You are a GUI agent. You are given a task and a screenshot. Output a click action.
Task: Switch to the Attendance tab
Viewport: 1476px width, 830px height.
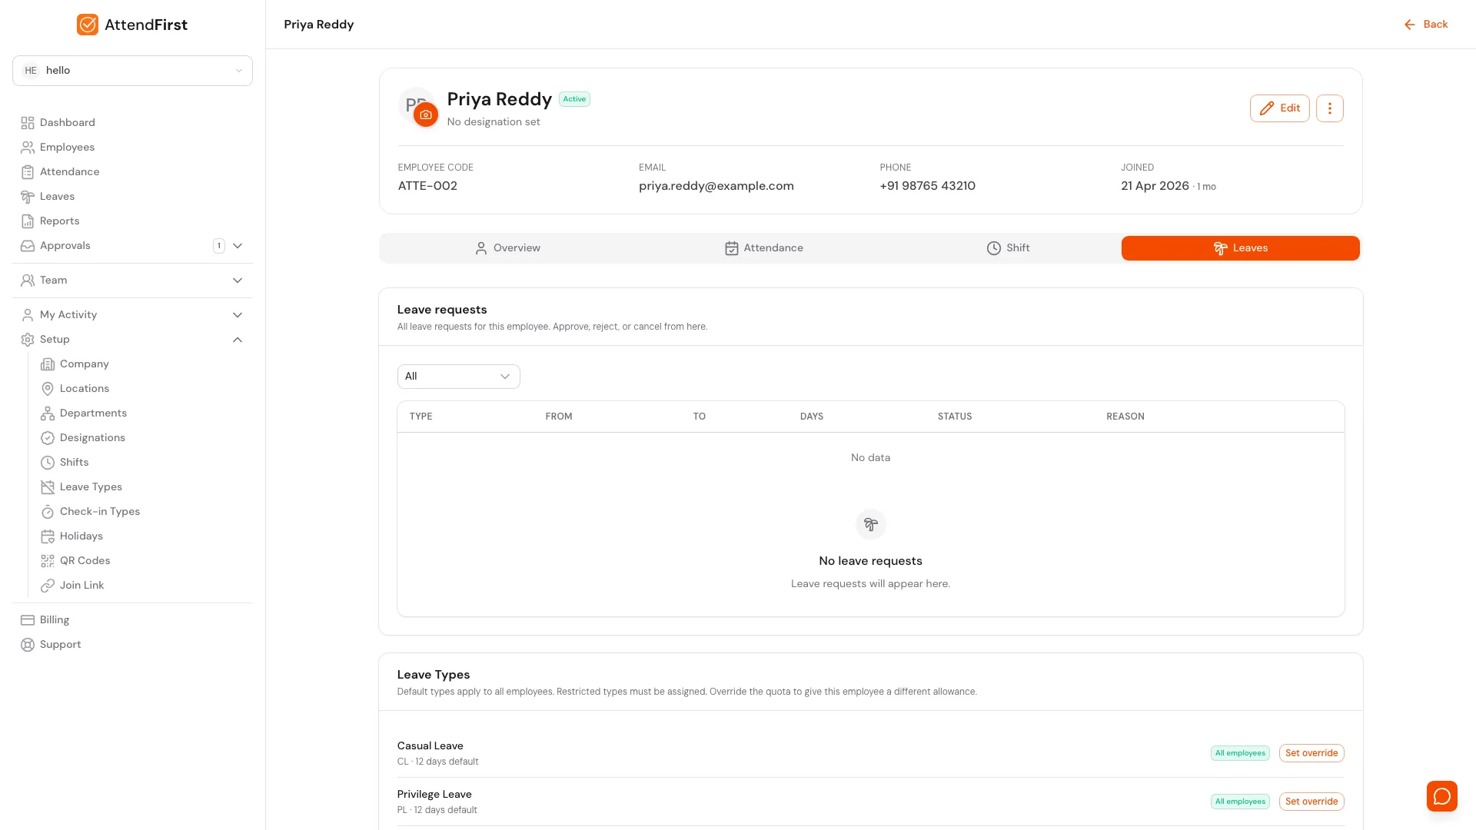[763, 248]
